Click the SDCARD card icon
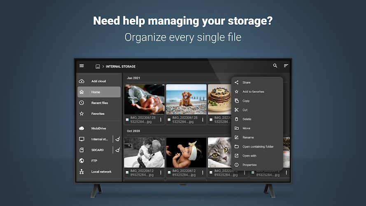The image size is (366, 206). click(82, 150)
